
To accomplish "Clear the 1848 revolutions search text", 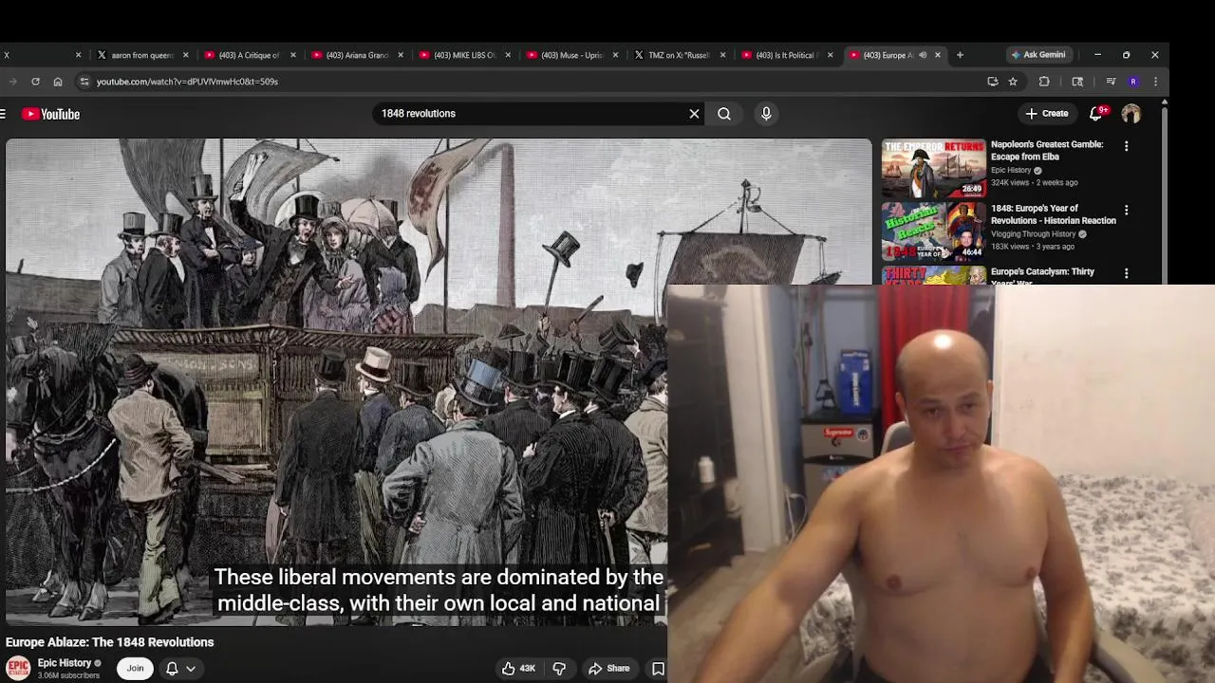I will tap(694, 114).
